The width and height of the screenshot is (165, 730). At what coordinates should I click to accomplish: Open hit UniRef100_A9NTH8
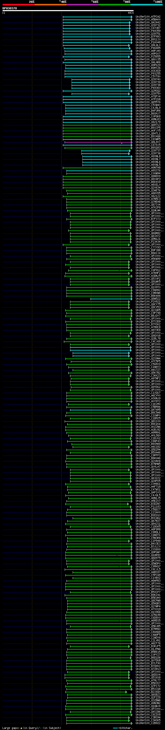click(x=148, y=168)
